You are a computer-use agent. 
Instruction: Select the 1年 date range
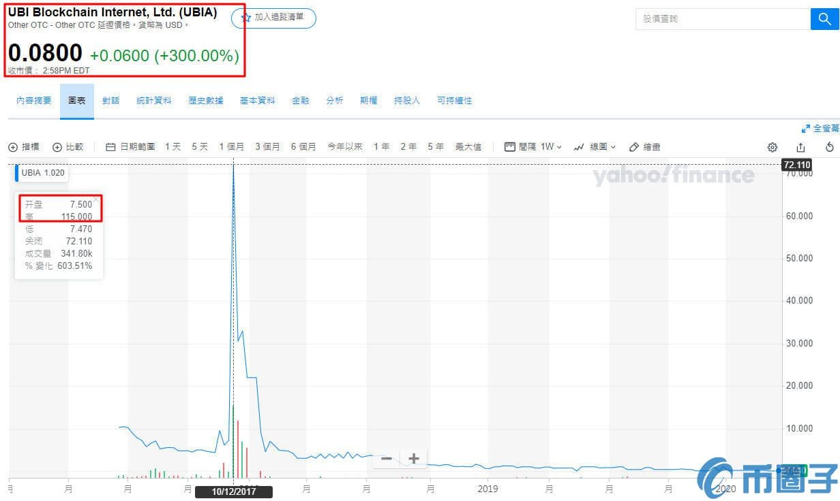[381, 146]
